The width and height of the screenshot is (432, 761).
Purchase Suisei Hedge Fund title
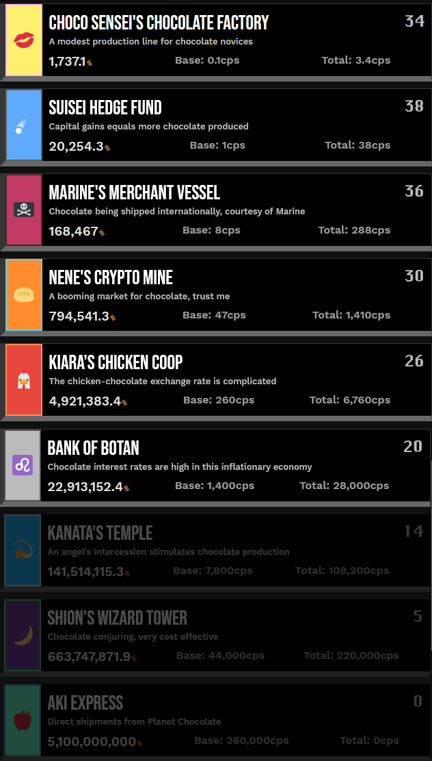(105, 108)
